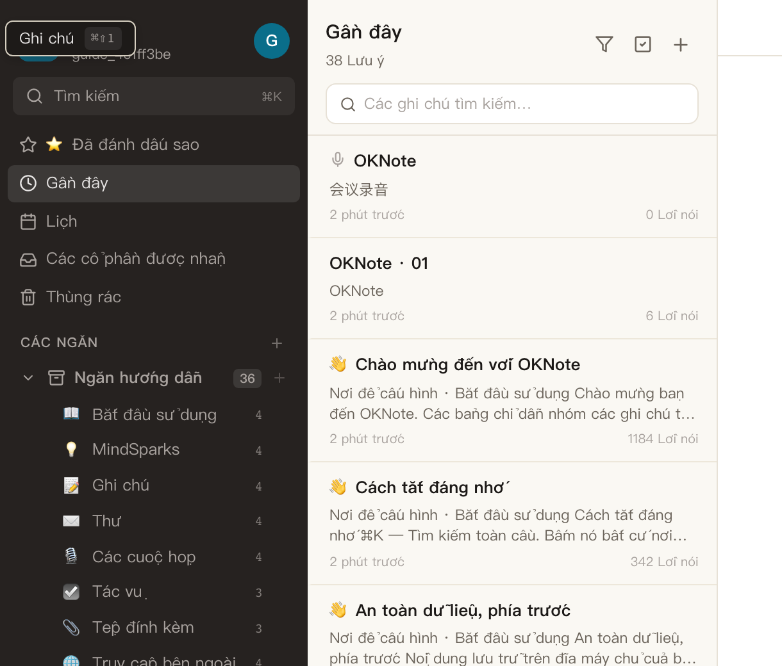
Task: Open Thùng rác trash
Action: click(x=154, y=297)
